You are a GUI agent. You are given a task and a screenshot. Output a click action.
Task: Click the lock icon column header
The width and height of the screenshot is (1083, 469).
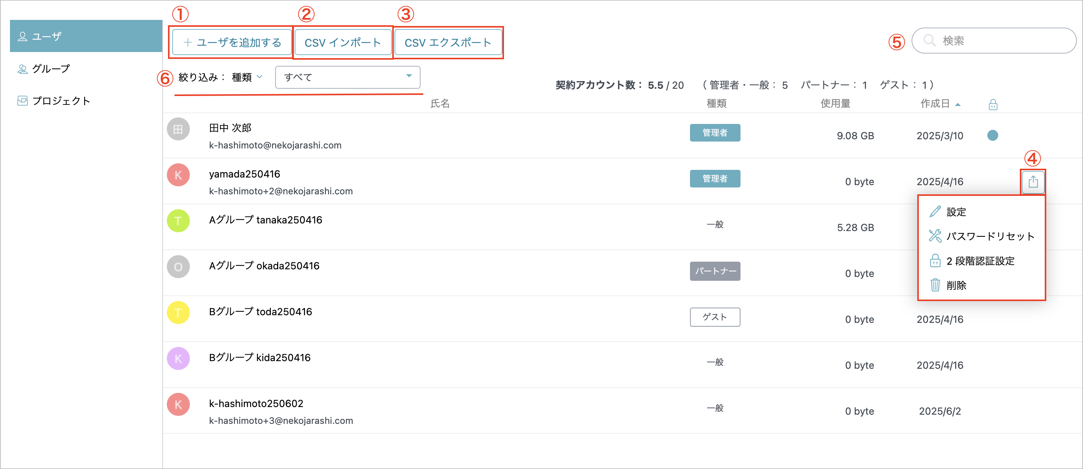pyautogui.click(x=993, y=104)
